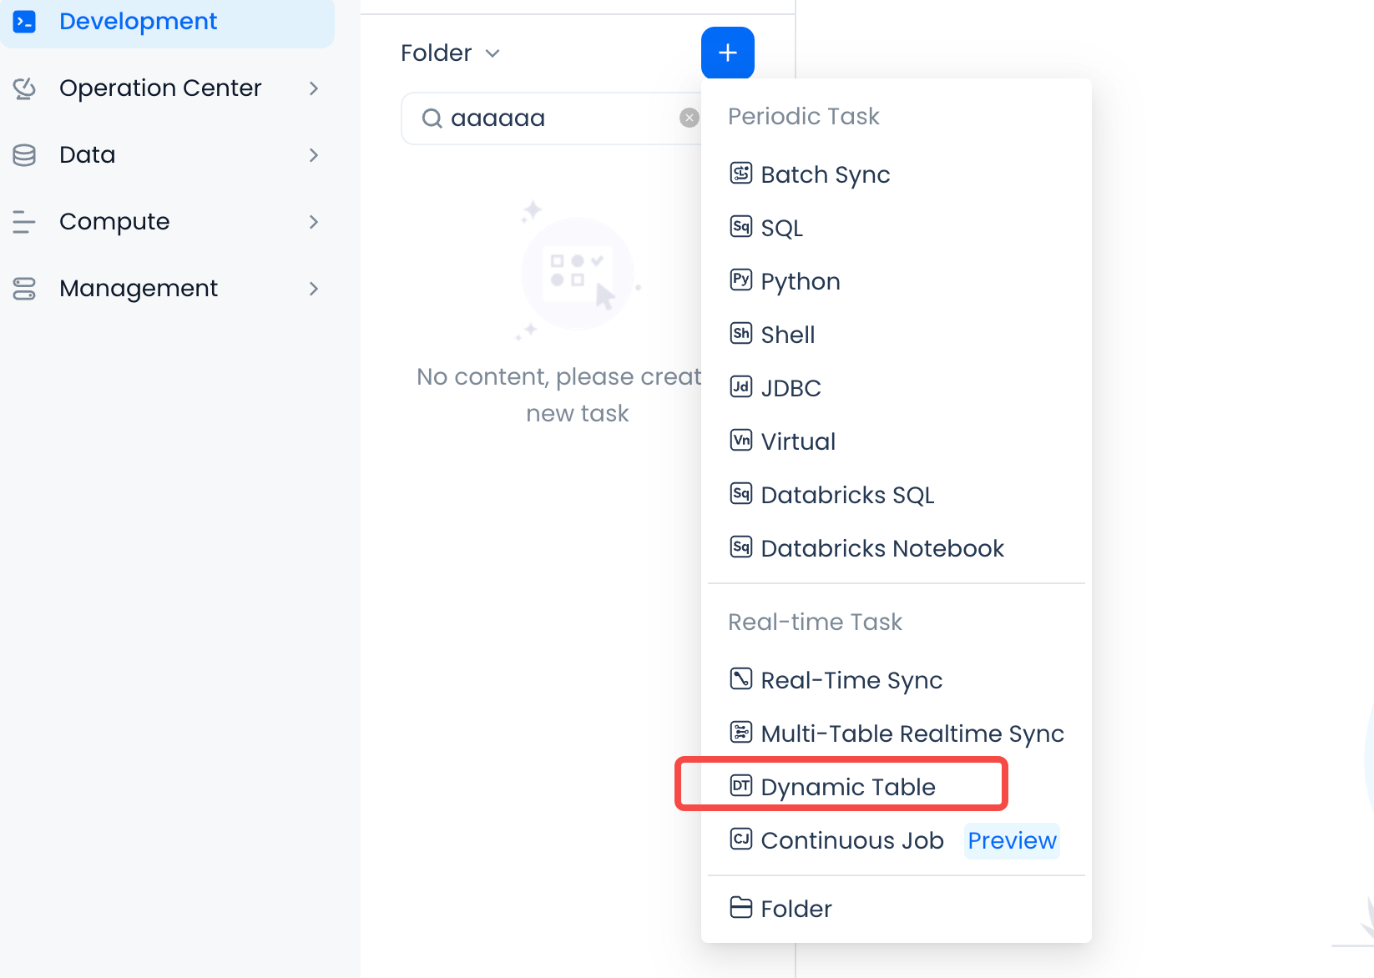The image size is (1374, 978).
Task: Choose the SQL periodic task option
Action: [x=781, y=228]
